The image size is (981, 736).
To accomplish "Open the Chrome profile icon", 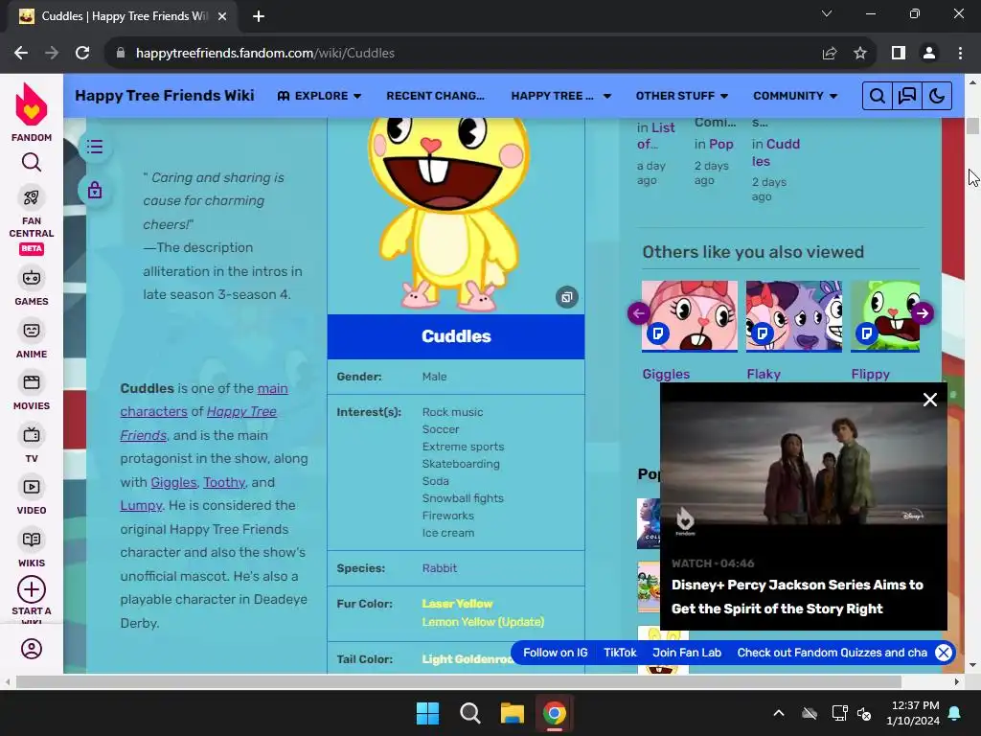I will [x=929, y=54].
